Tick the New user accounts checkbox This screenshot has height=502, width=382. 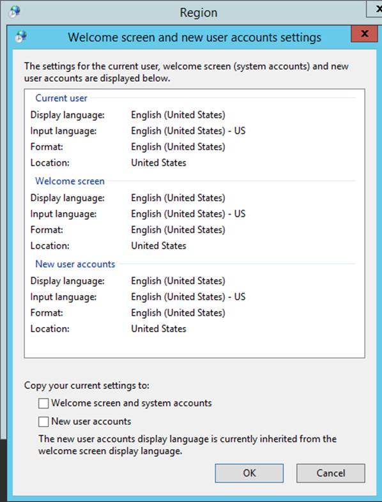click(x=43, y=422)
